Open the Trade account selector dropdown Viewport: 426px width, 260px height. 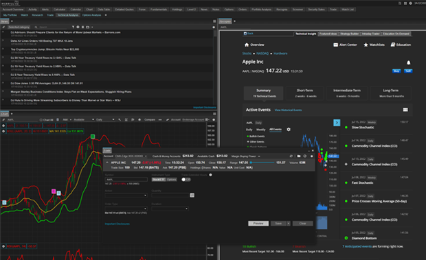pos(131,156)
